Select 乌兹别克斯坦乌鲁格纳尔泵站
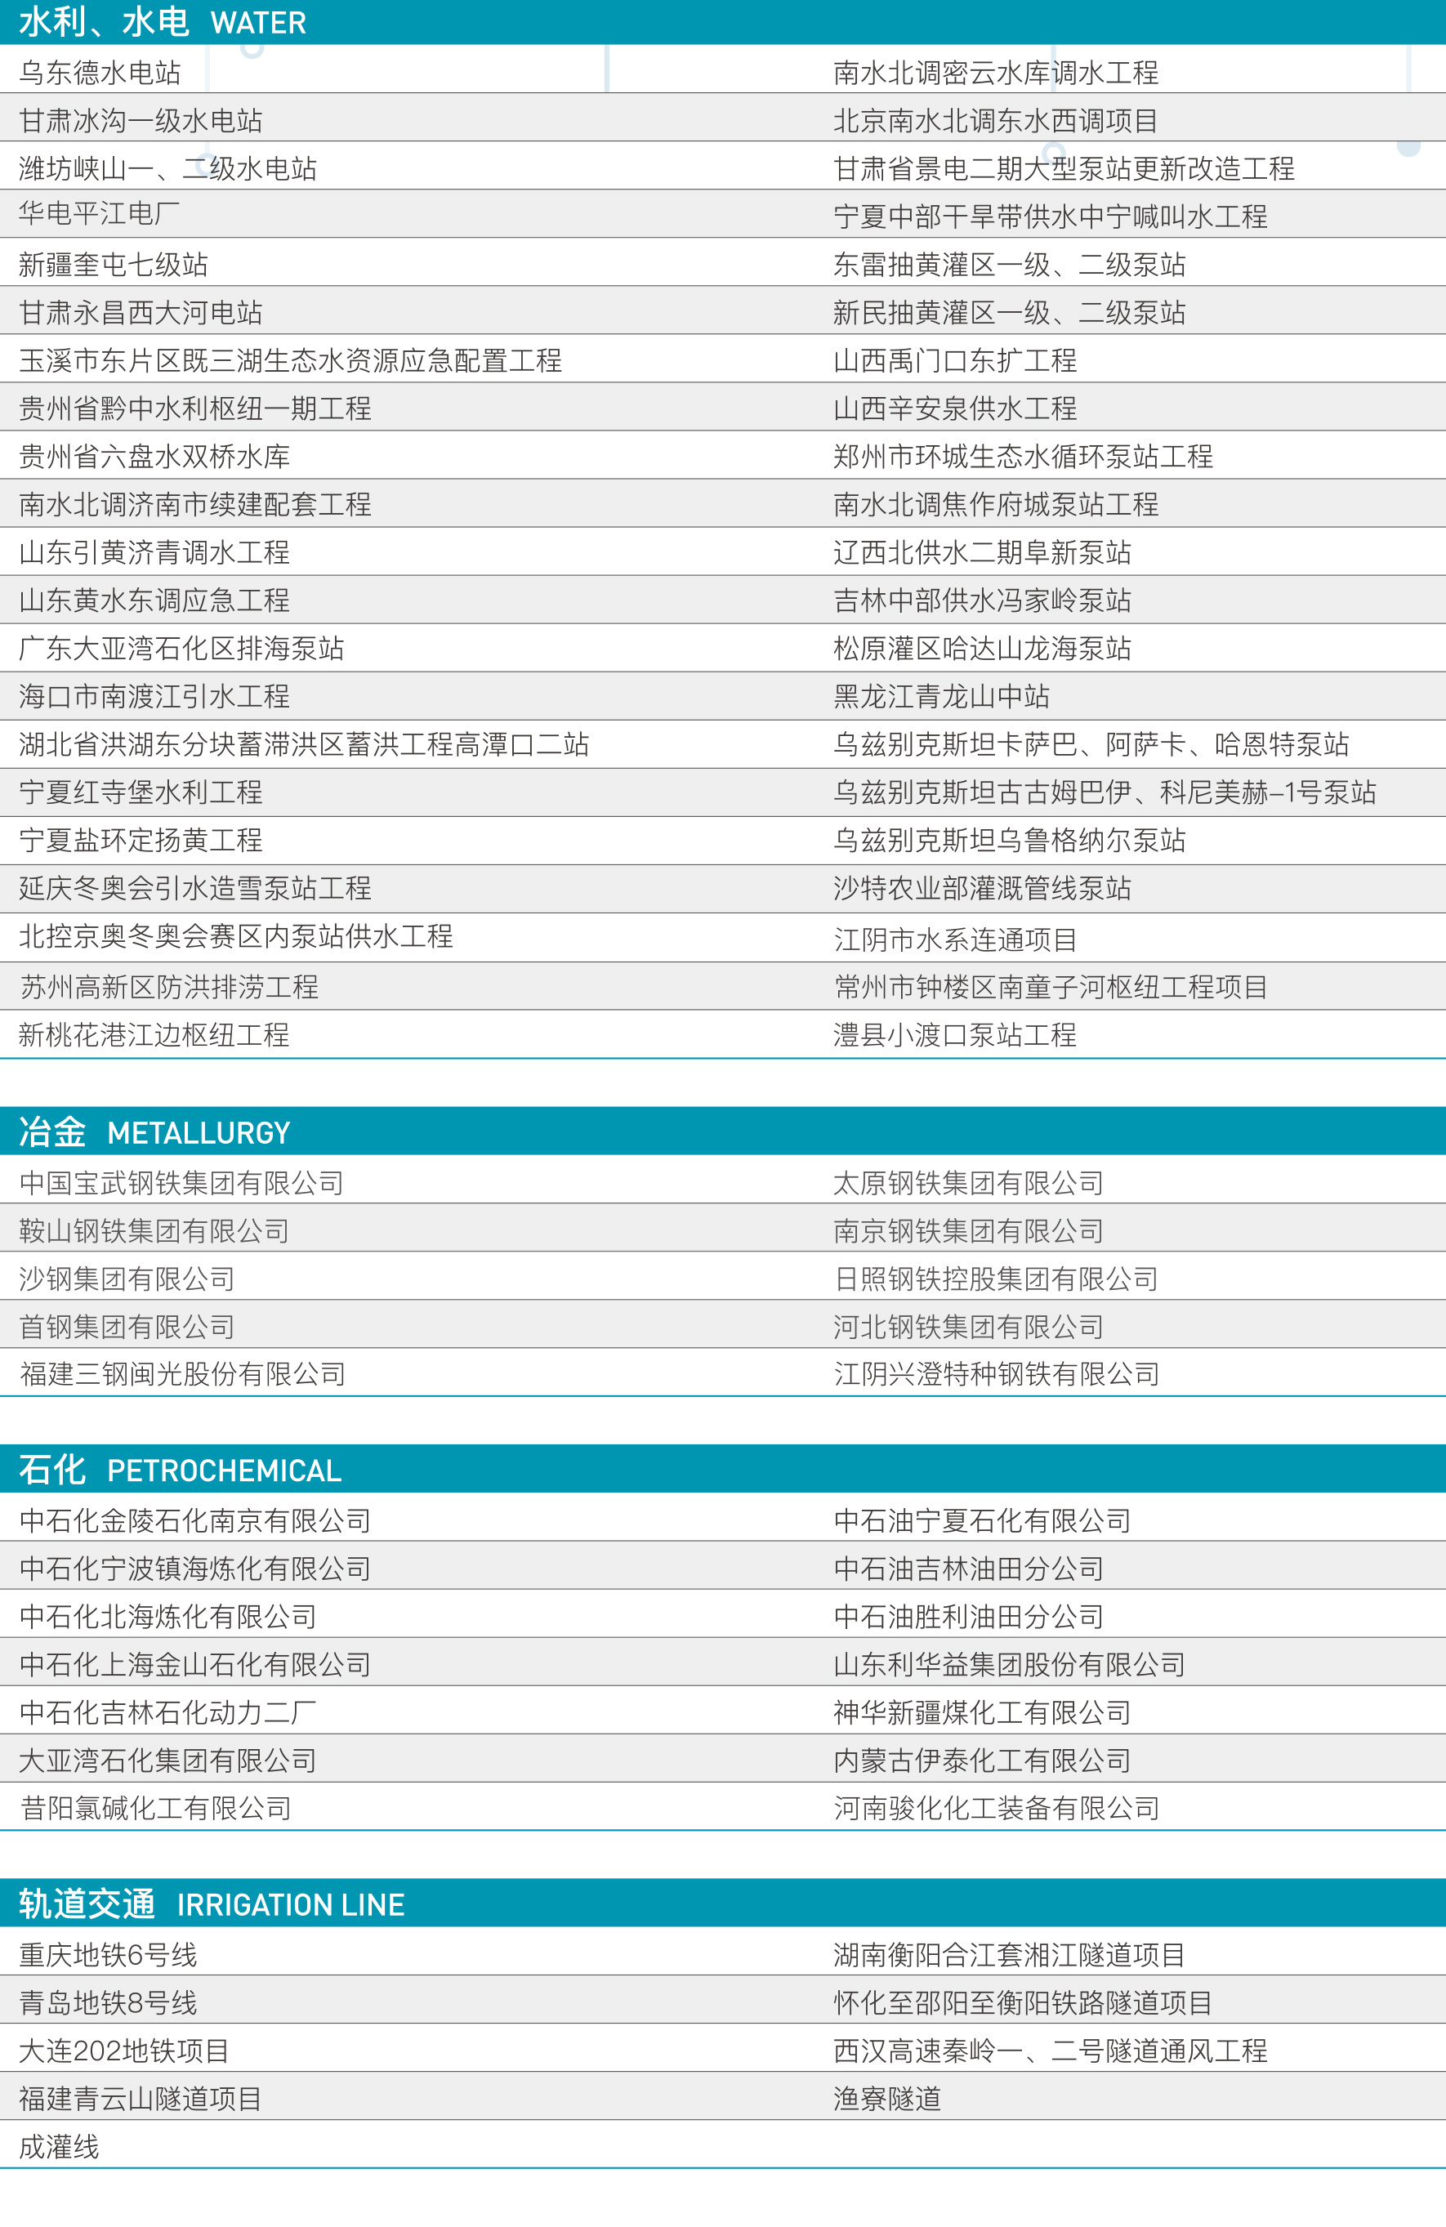This screenshot has width=1446, height=2227. [x=1010, y=841]
